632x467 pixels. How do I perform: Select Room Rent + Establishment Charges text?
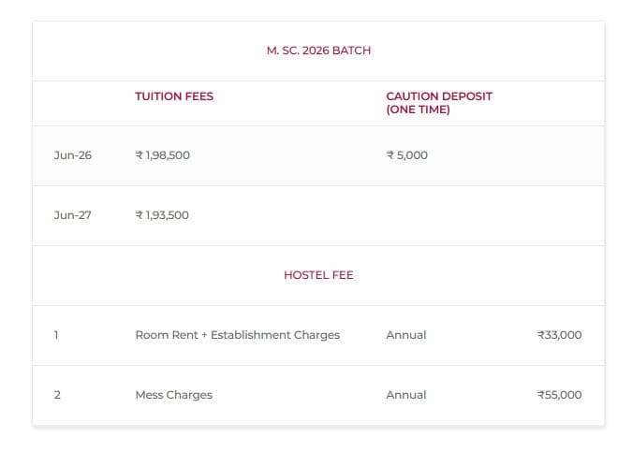pyautogui.click(x=237, y=335)
